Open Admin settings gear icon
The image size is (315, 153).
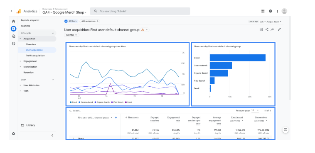pyautogui.click(x=13, y=134)
